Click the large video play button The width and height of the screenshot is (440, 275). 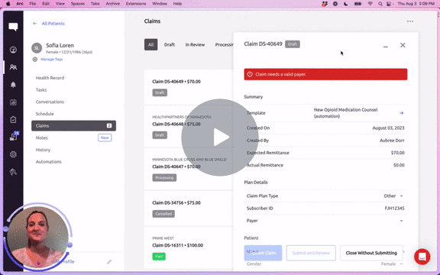[x=220, y=137]
